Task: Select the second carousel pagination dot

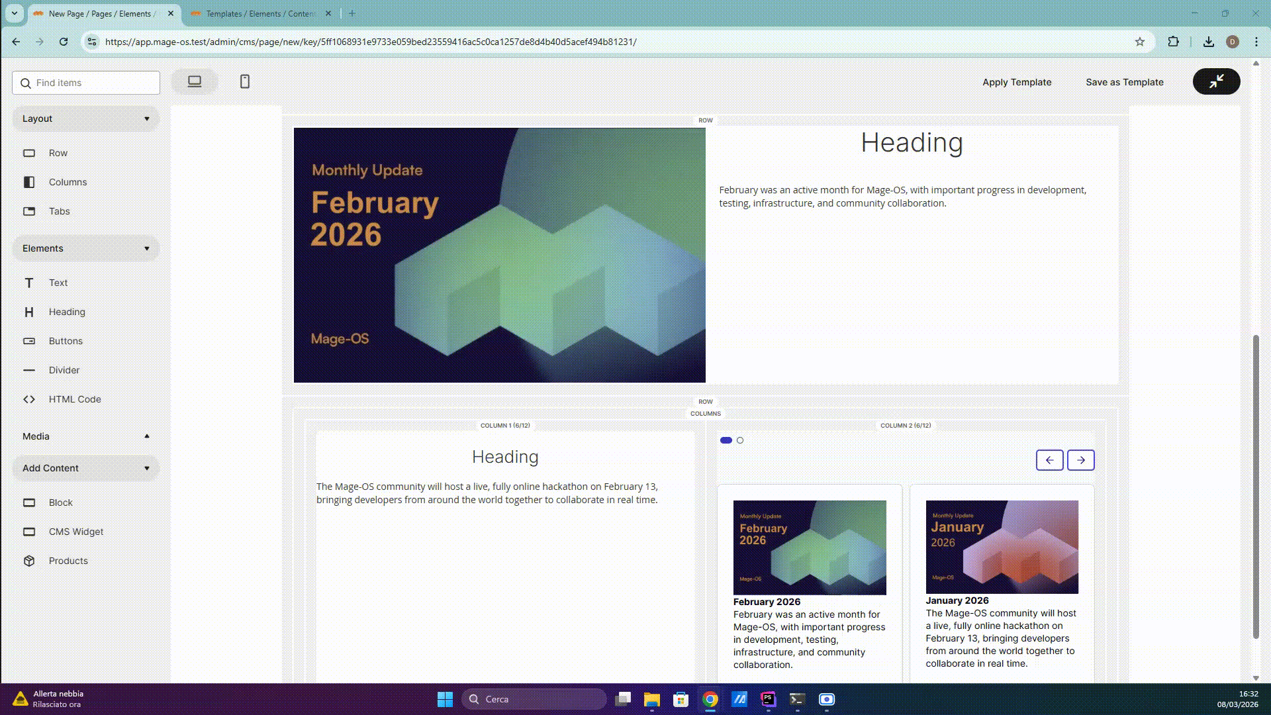Action: coord(740,440)
